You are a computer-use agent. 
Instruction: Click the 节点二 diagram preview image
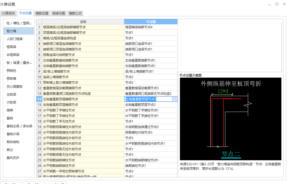230,119
